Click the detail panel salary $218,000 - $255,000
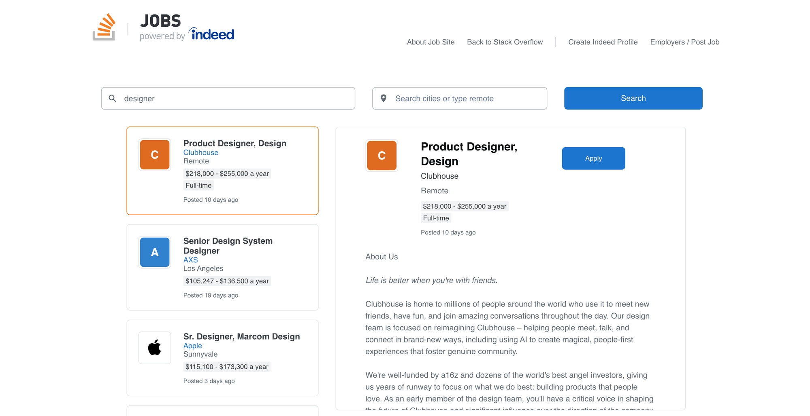810x416 pixels. click(465, 206)
